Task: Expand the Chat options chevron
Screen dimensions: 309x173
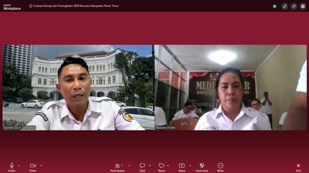Action: (x=150, y=166)
